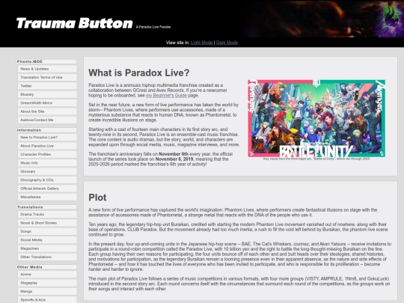Open the Manga media page
The width and height of the screenshot is (404, 303).
(47, 292)
